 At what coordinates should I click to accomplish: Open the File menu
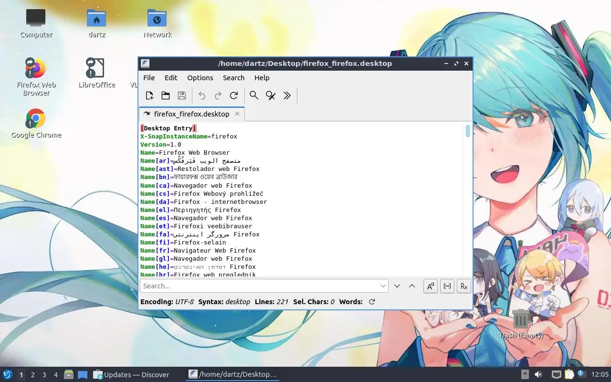tap(149, 78)
